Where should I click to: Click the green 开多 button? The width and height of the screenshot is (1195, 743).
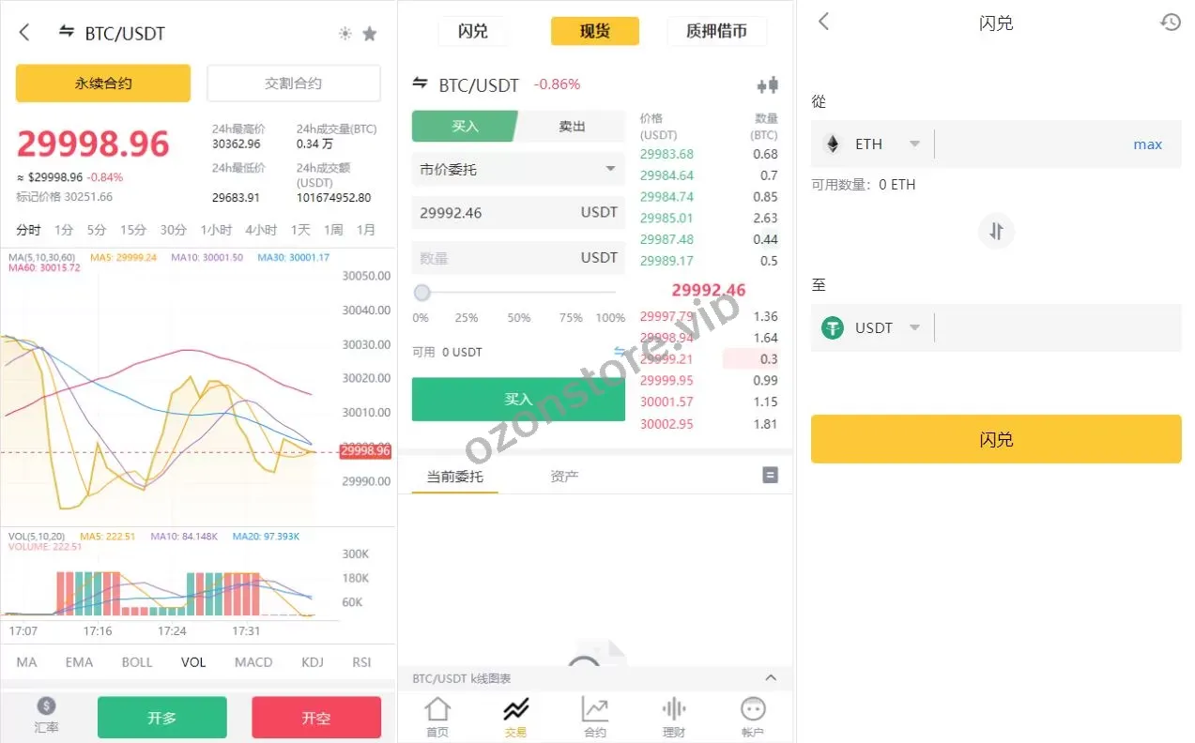[162, 718]
